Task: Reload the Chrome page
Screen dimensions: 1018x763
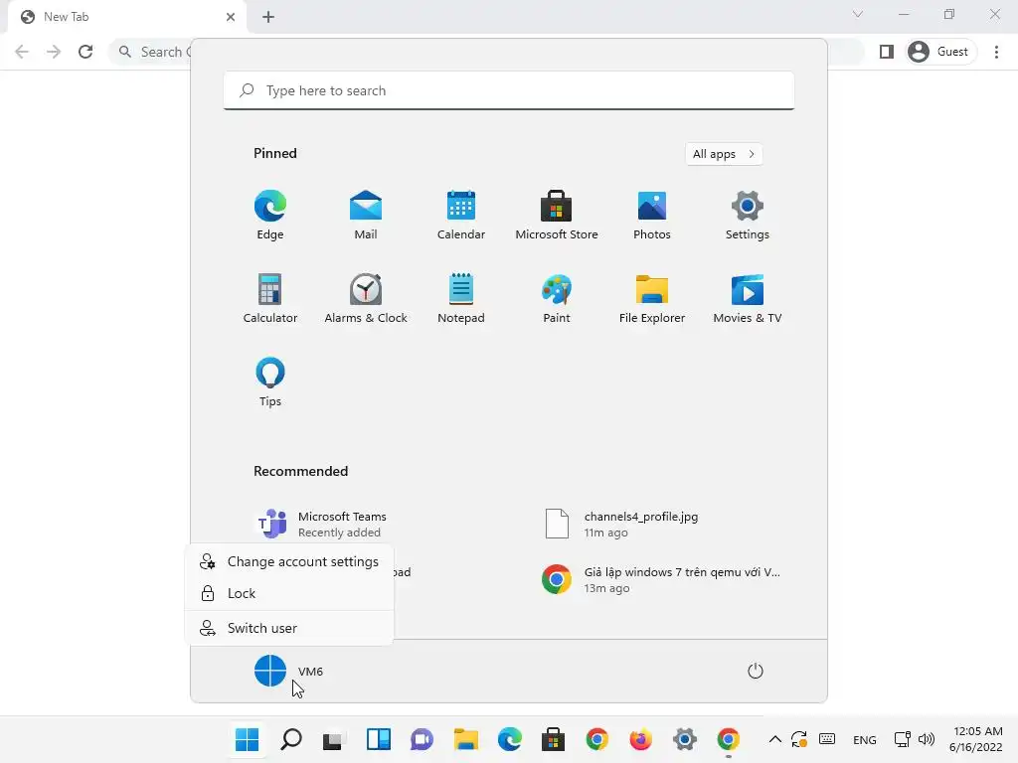Action: click(x=85, y=52)
